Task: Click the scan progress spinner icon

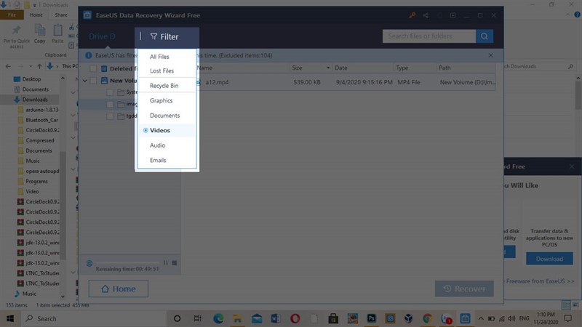Action: (x=89, y=263)
